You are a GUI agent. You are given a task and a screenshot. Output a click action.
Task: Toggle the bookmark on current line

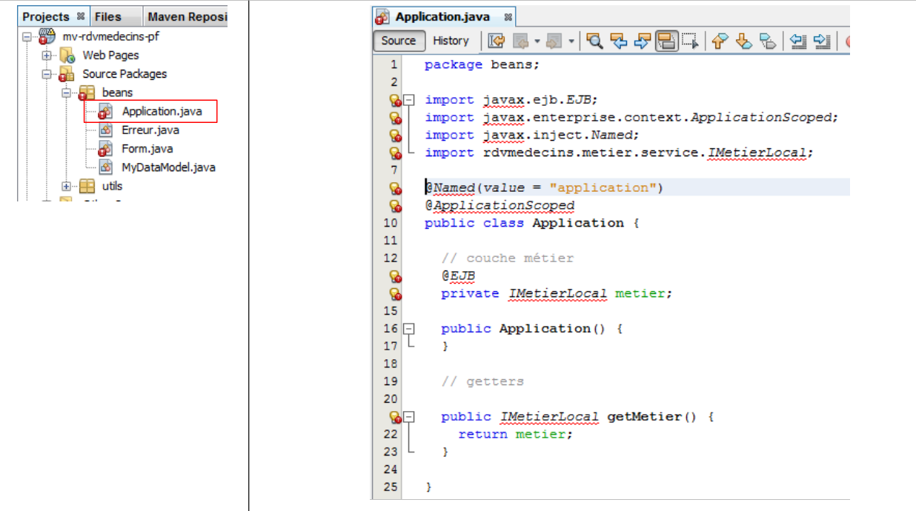[x=768, y=41]
